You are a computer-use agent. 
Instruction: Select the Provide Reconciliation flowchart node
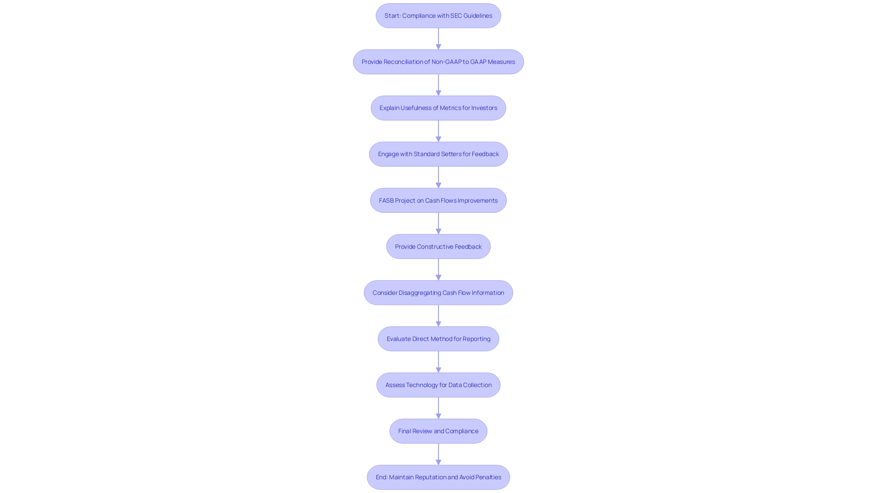(x=438, y=62)
